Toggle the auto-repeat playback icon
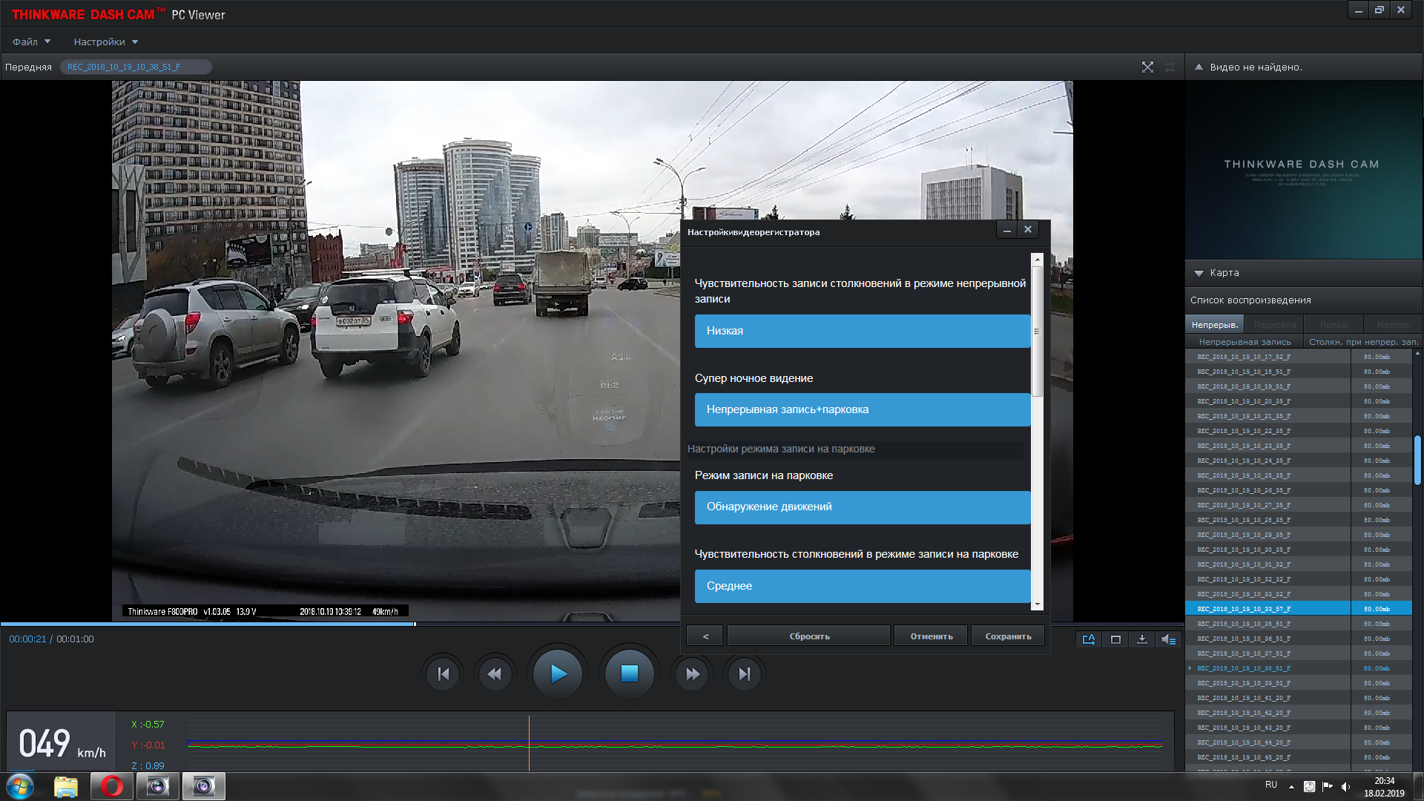Screen dimensions: 1424x801 1089,639
